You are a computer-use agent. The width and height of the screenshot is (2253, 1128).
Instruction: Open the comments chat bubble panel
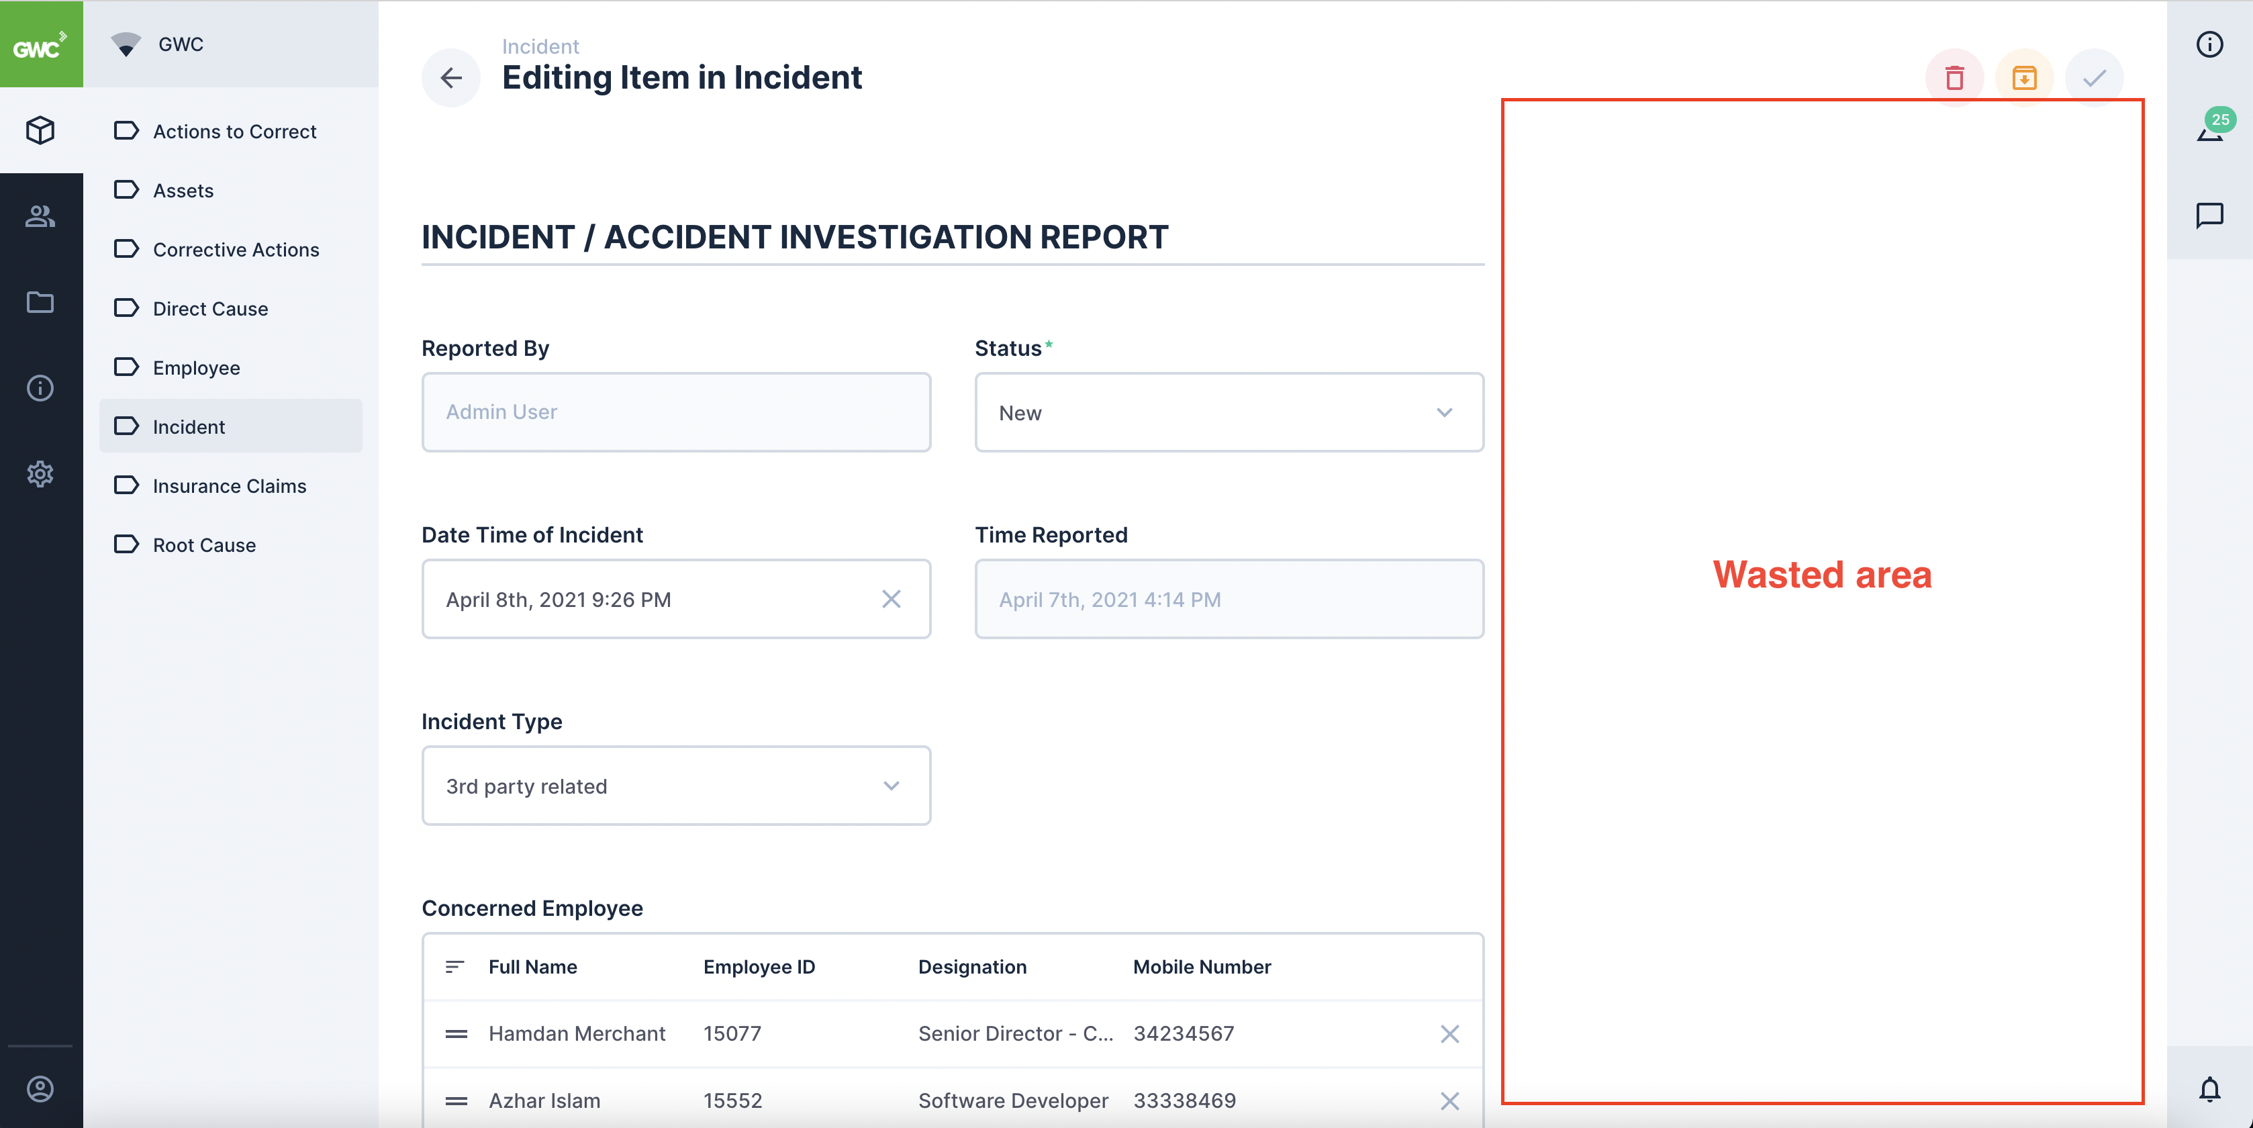click(x=2209, y=216)
